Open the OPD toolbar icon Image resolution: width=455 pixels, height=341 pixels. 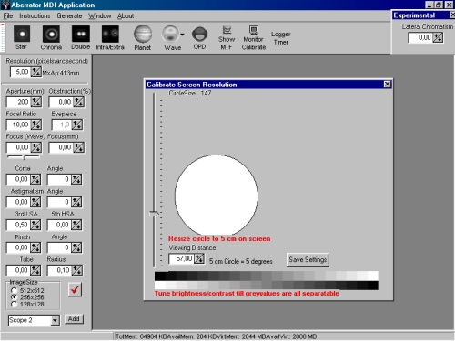(199, 37)
